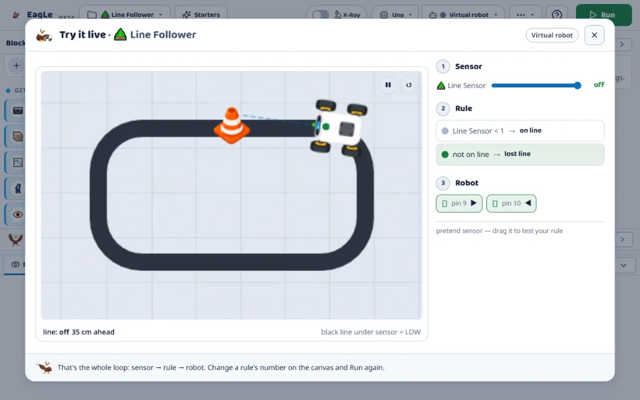Click the eye tab at bottom left

click(x=15, y=264)
